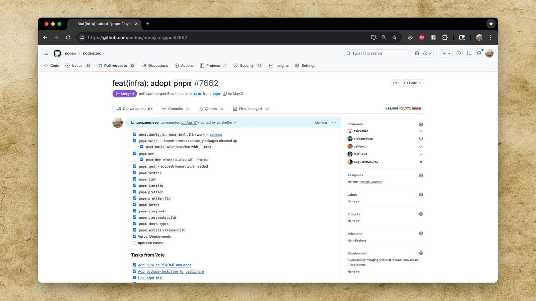Open the create new plus dropdown
The height and width of the screenshot is (301, 536).
446,54
